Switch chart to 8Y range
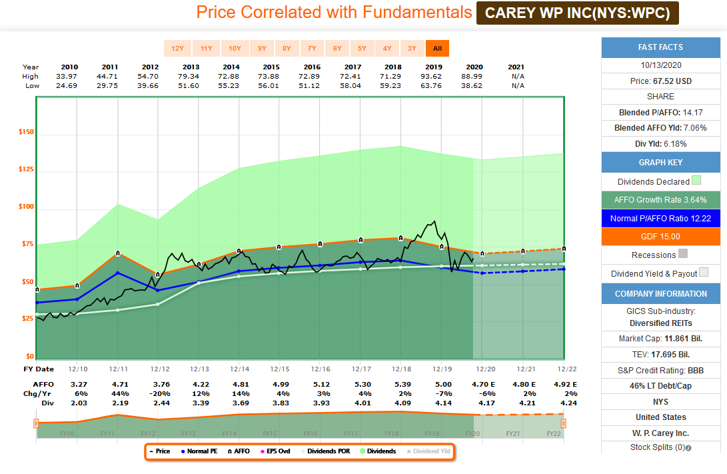Image resolution: width=727 pixels, height=474 pixels. click(x=287, y=48)
